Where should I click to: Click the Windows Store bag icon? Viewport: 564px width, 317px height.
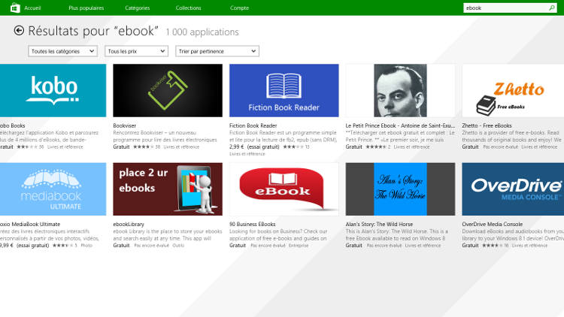(x=15, y=8)
